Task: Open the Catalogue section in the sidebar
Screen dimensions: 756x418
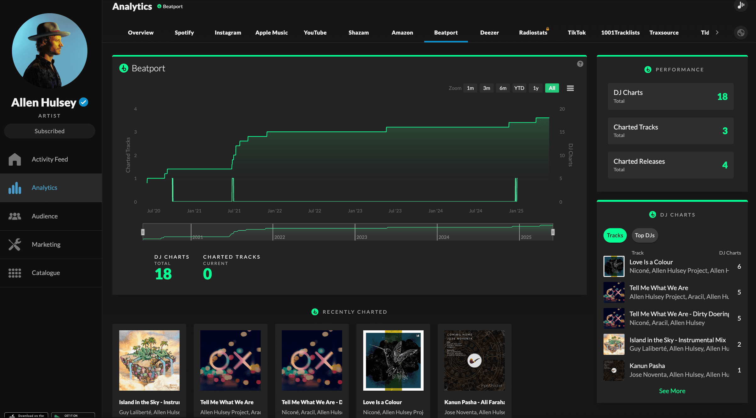Action: point(45,272)
